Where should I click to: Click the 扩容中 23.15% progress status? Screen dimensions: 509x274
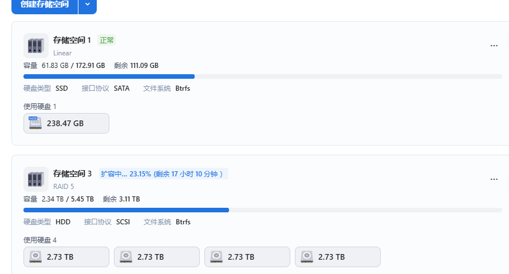pos(163,174)
